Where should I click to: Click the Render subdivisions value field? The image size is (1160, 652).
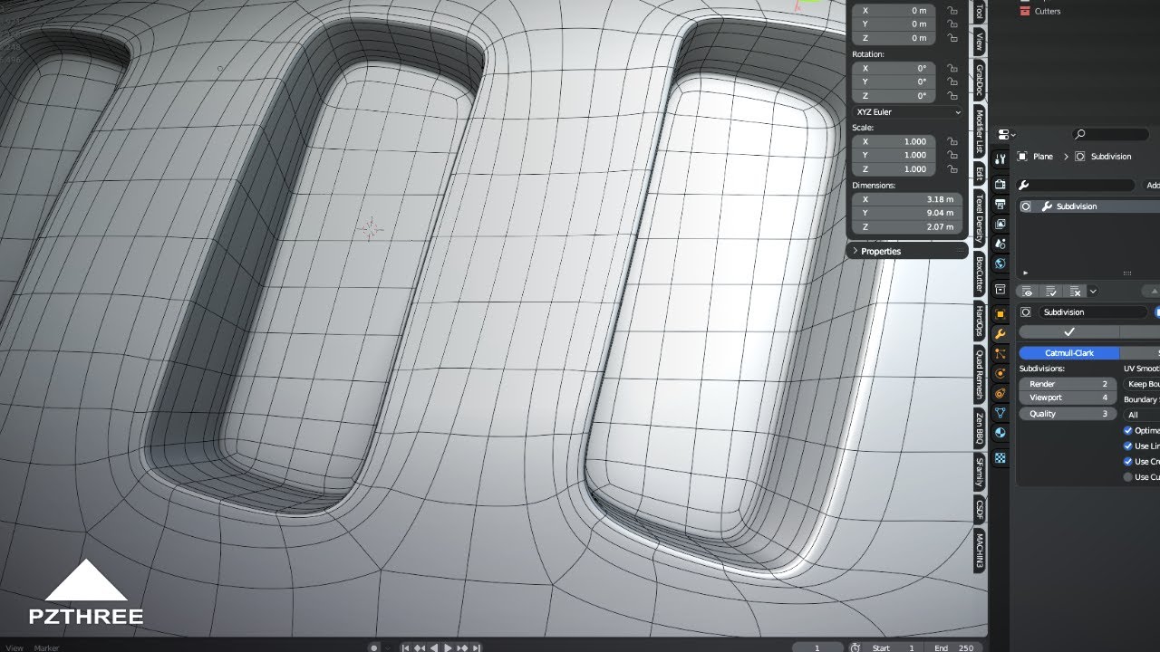1068,384
